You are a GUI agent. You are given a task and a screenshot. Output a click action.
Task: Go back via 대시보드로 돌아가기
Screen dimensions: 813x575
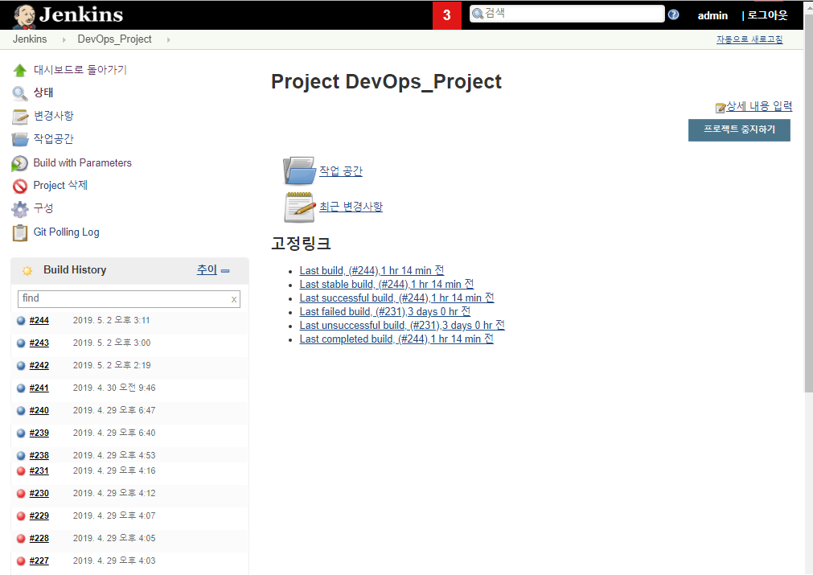(80, 69)
